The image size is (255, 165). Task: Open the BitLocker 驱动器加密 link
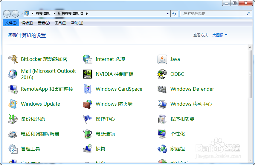click(x=44, y=59)
